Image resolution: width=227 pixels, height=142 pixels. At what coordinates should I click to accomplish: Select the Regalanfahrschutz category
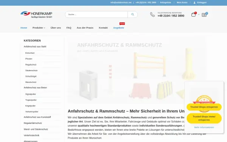(33, 123)
